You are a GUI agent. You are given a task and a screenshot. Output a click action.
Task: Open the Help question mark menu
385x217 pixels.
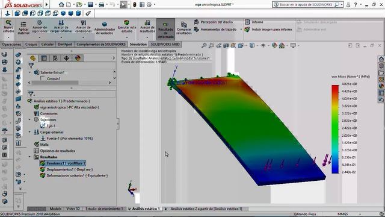356,4
